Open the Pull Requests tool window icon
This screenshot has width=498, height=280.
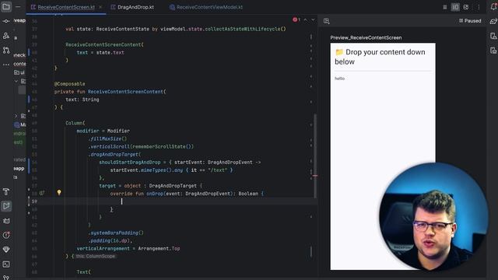click(x=6, y=50)
